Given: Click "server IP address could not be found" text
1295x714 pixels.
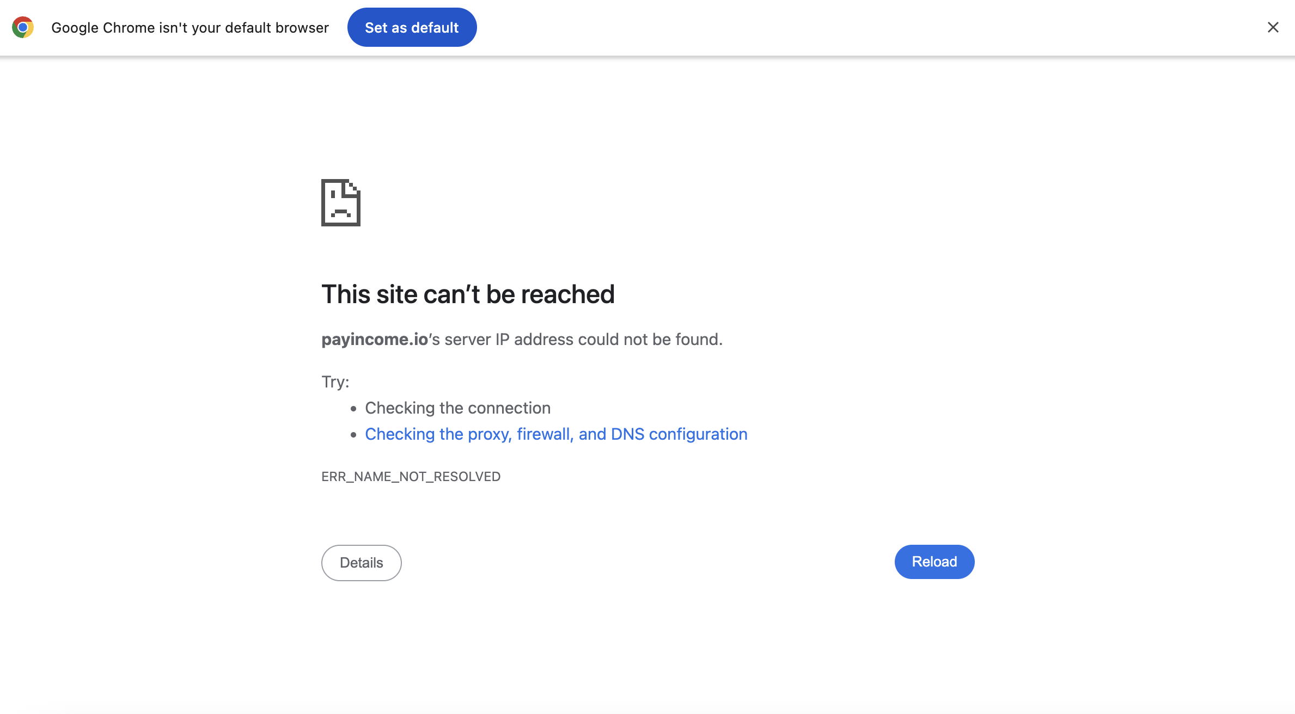Looking at the screenshot, I should (583, 339).
